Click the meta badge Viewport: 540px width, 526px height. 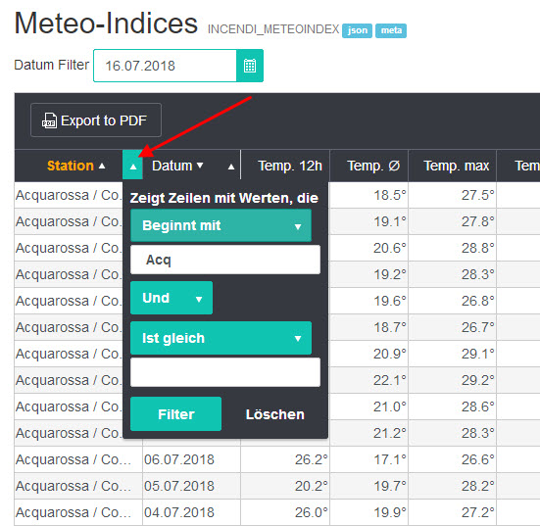pyautogui.click(x=391, y=30)
